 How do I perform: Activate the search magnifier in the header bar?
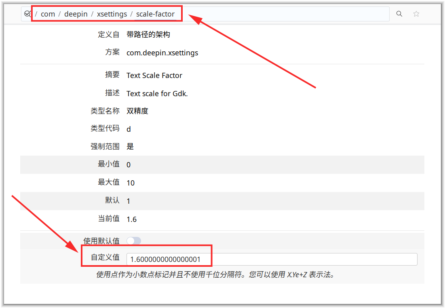point(399,13)
